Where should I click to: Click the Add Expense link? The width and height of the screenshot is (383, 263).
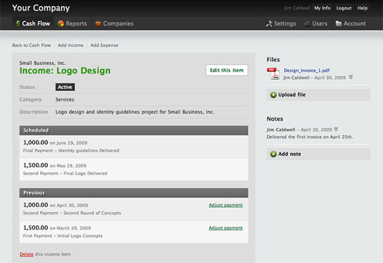(104, 45)
